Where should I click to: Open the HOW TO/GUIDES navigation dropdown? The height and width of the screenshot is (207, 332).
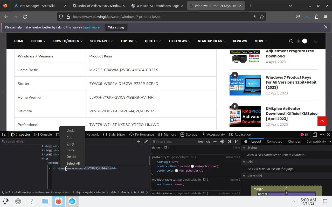68,41
